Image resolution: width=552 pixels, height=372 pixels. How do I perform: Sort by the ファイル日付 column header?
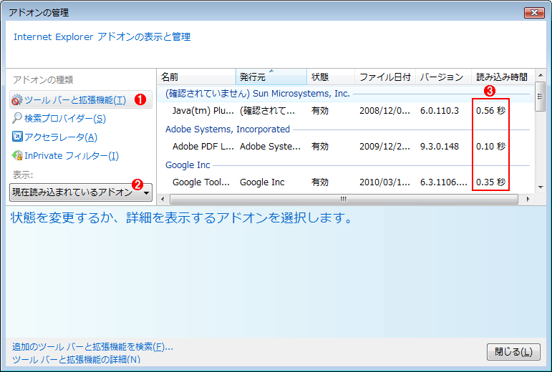[x=385, y=77]
